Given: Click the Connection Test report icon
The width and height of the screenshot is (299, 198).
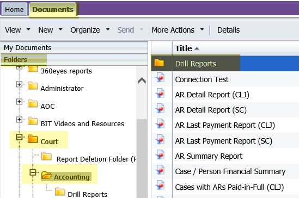Looking at the screenshot, I should (160, 77).
